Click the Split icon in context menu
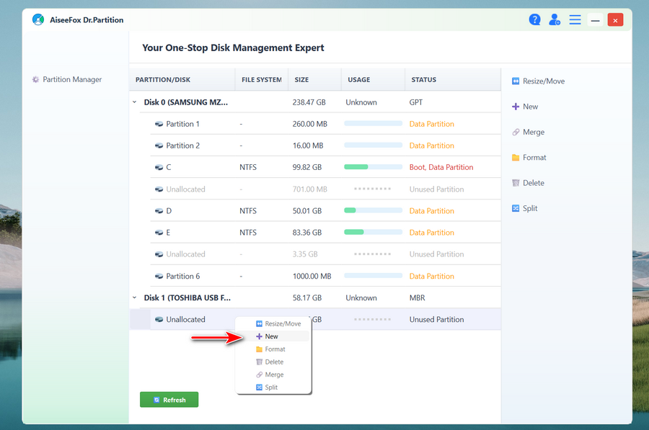Viewport: 649px width, 430px height. [259, 388]
